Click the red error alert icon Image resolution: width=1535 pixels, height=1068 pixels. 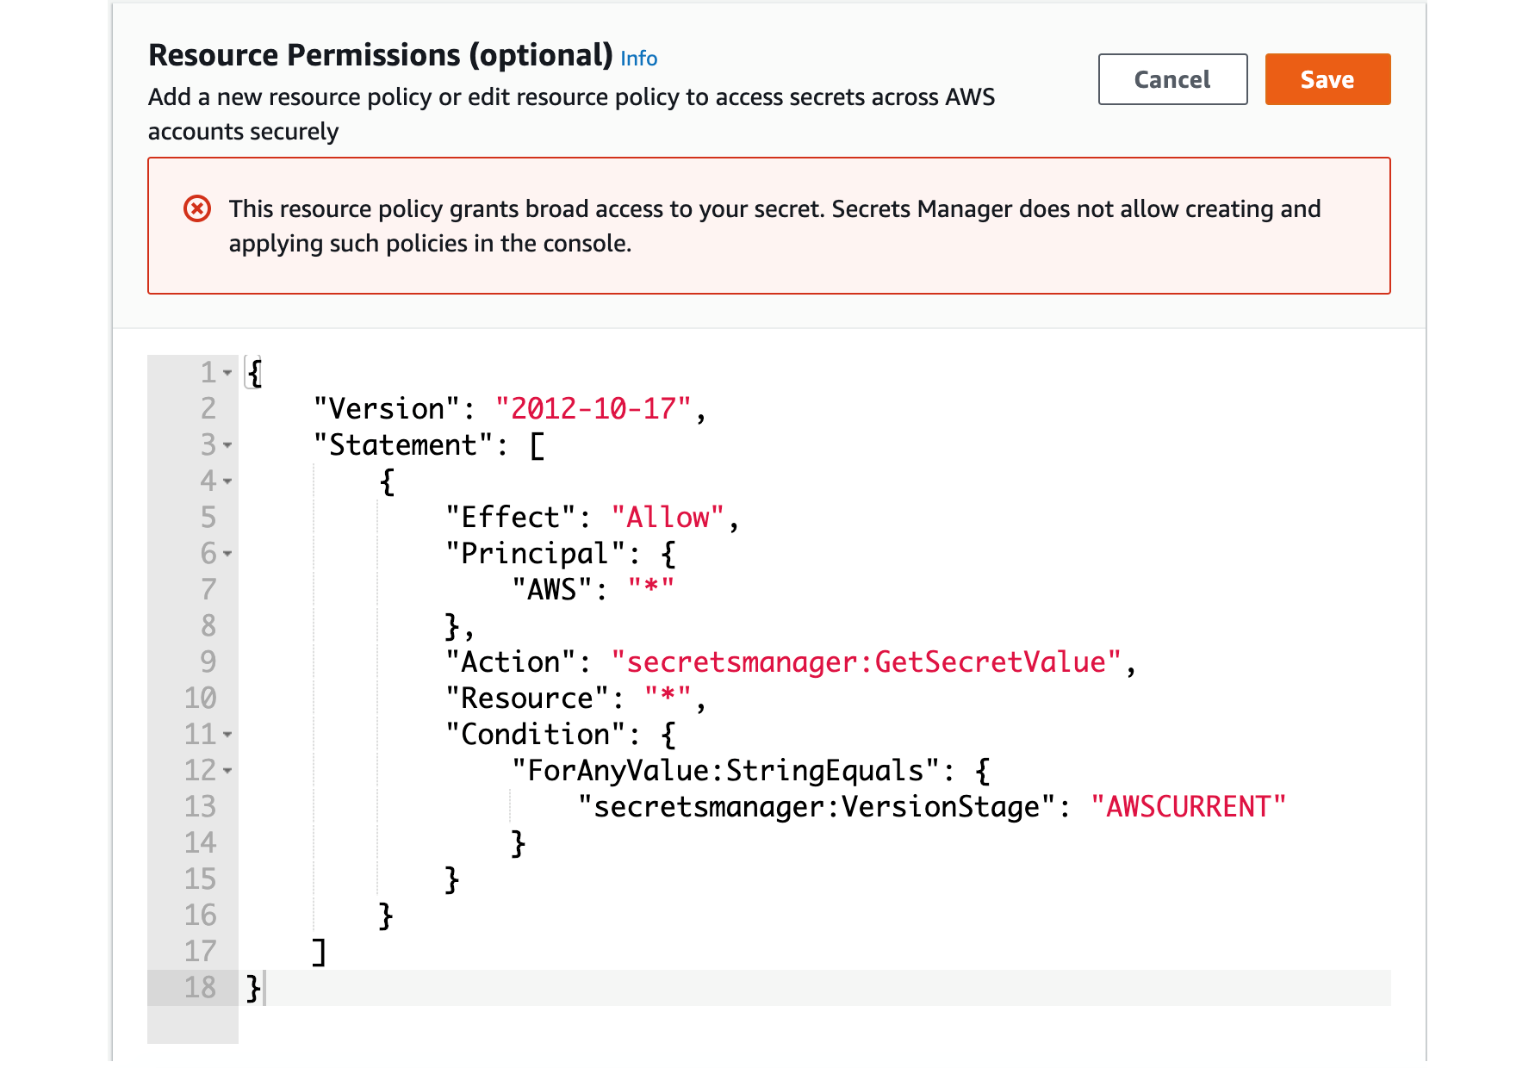point(197,208)
